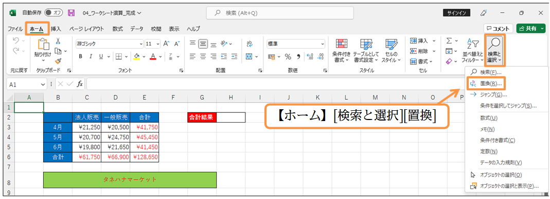Toggle Align Right
The width and height of the screenshot is (550, 199).
tap(214, 56)
